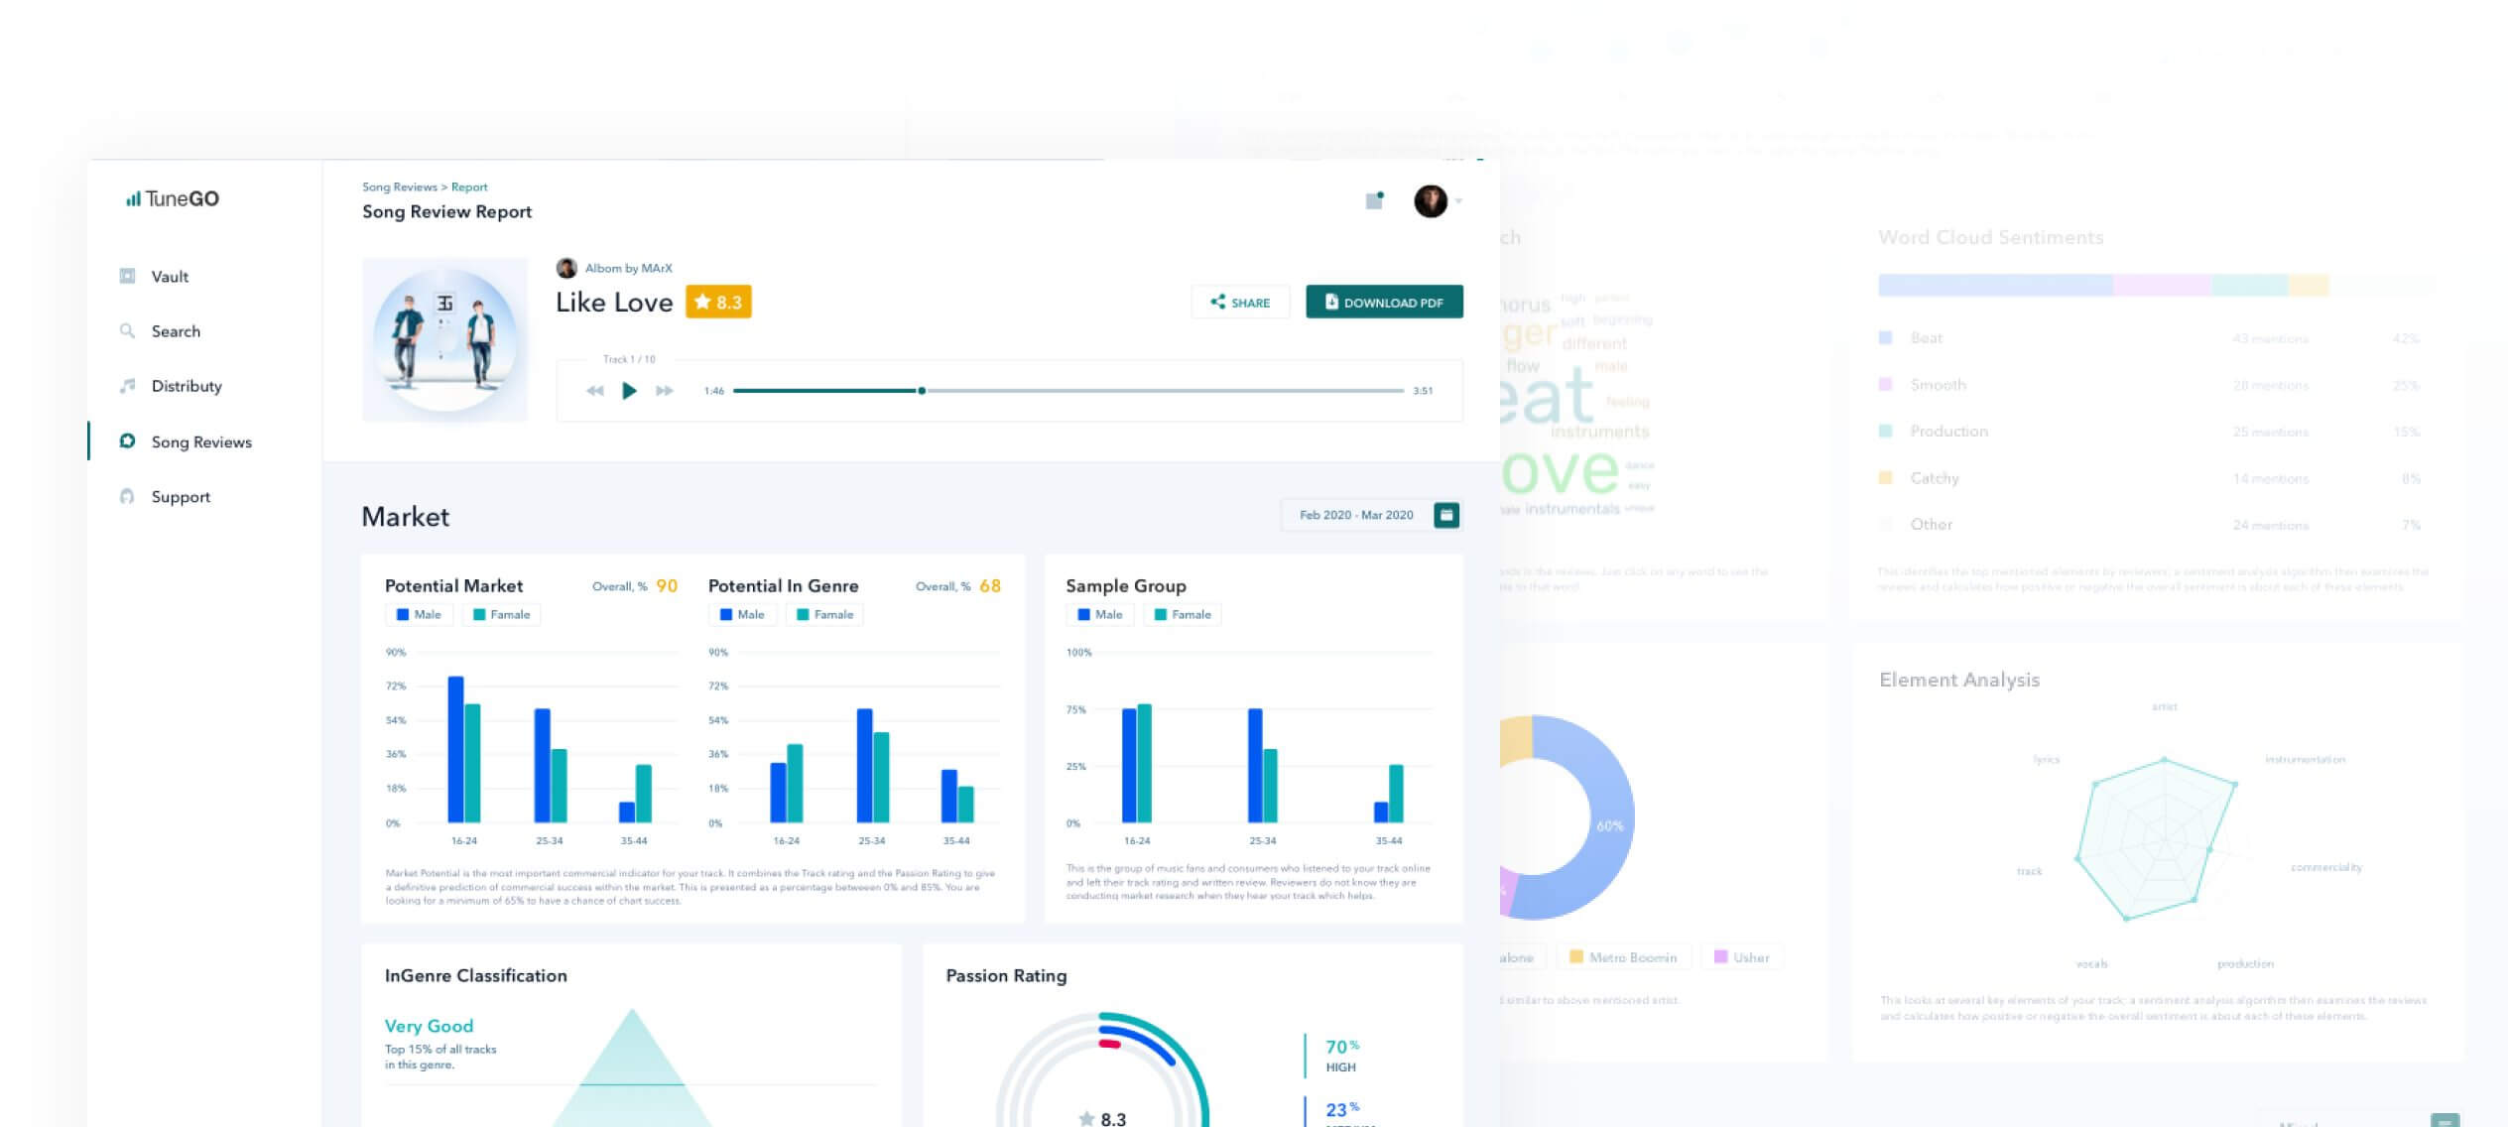
Task: Click the copy/clipboard icon near Download PDF
Action: (x=1371, y=198)
